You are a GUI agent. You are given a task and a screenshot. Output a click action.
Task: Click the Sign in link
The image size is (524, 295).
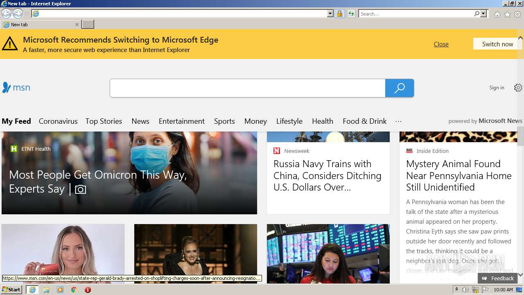tap(497, 88)
